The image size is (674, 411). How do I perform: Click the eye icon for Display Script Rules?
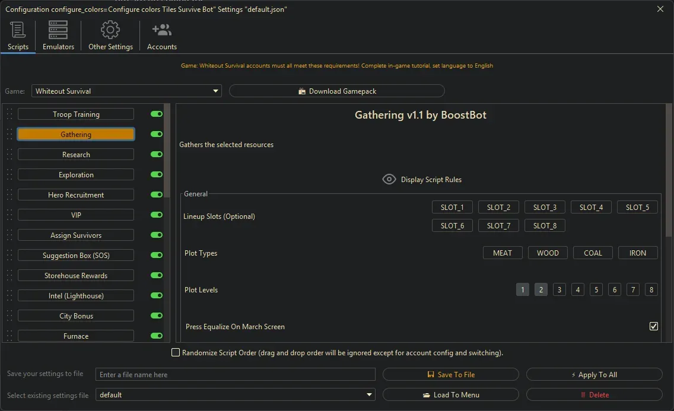pos(389,179)
